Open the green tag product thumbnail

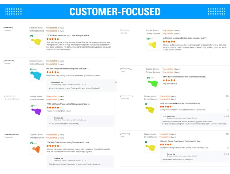[x=152, y=82]
